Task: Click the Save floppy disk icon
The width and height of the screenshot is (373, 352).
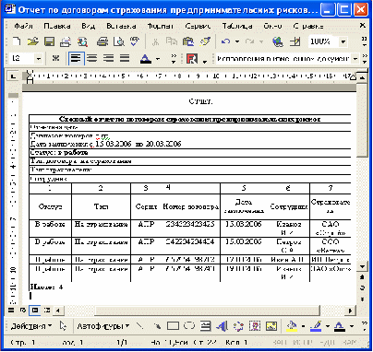Action: [49, 41]
